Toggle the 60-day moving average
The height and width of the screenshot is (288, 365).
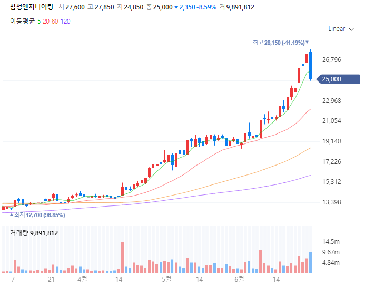point(55,22)
